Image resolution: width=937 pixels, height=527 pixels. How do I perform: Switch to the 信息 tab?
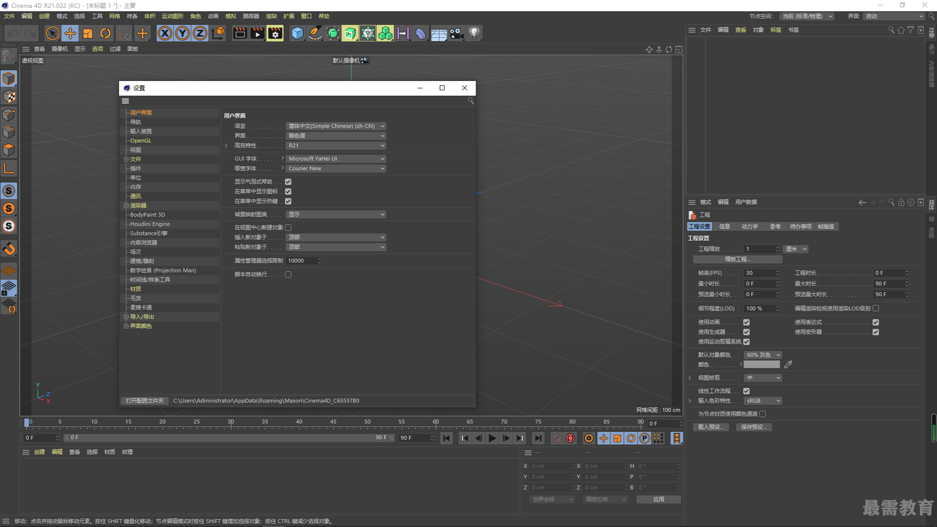pyautogui.click(x=725, y=226)
